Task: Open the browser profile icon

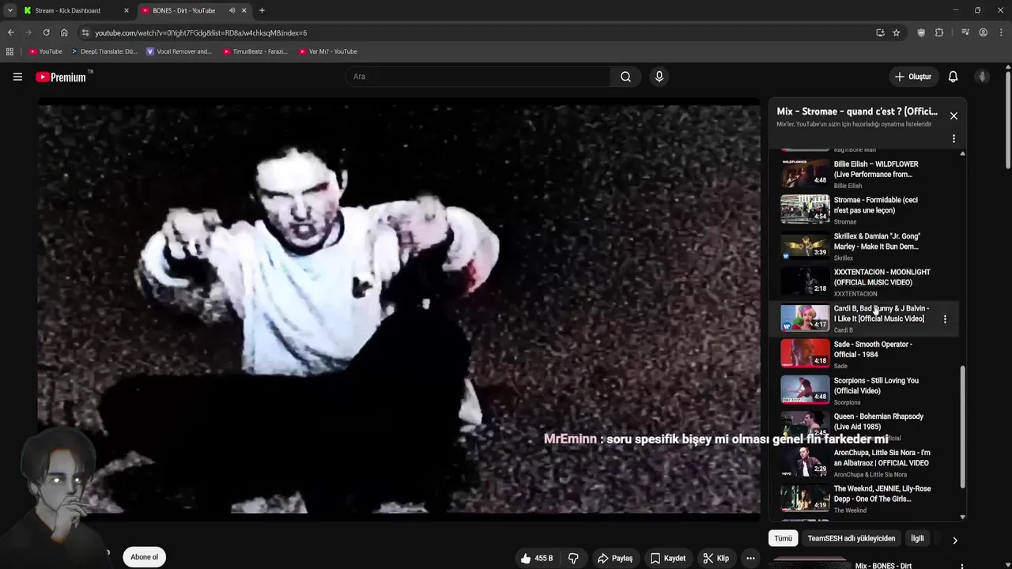Action: point(983,32)
